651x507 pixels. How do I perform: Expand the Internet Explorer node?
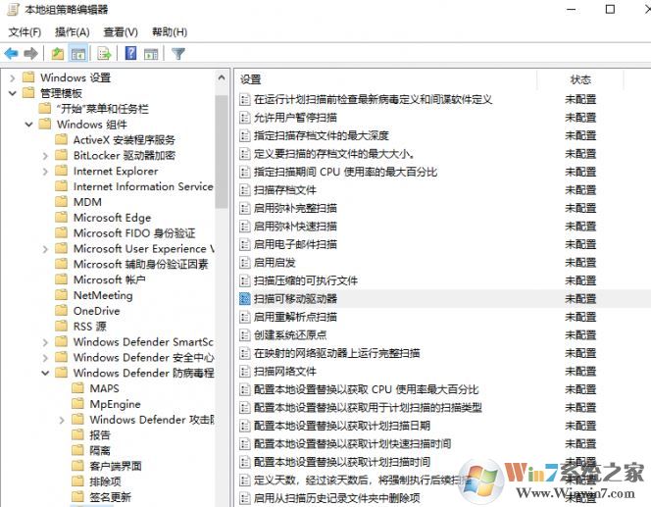(45, 171)
